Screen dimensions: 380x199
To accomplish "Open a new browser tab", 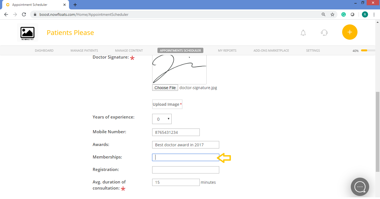I will coord(75,5).
